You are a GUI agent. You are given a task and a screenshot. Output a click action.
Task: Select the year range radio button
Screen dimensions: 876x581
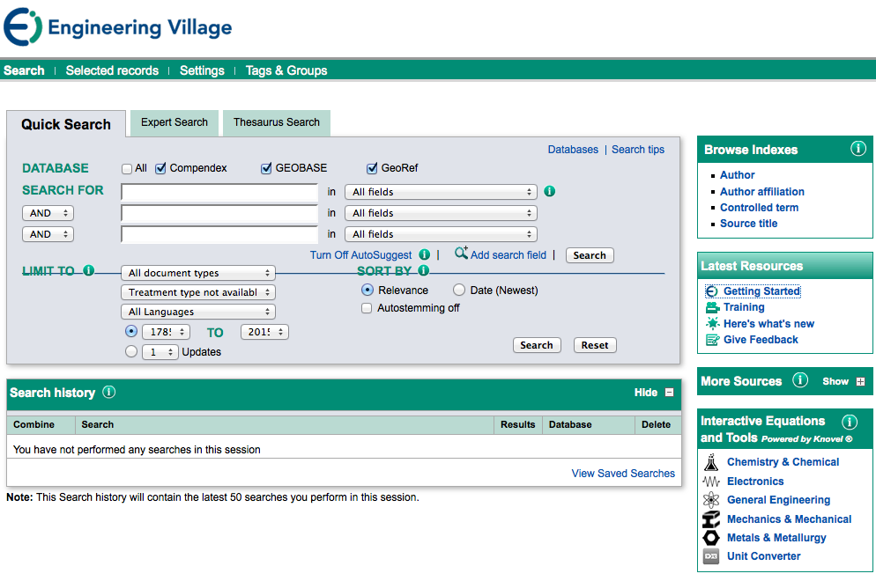pyautogui.click(x=131, y=331)
